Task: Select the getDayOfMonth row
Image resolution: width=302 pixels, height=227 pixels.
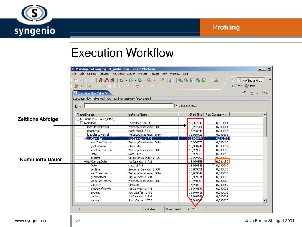Action: (x=152, y=189)
